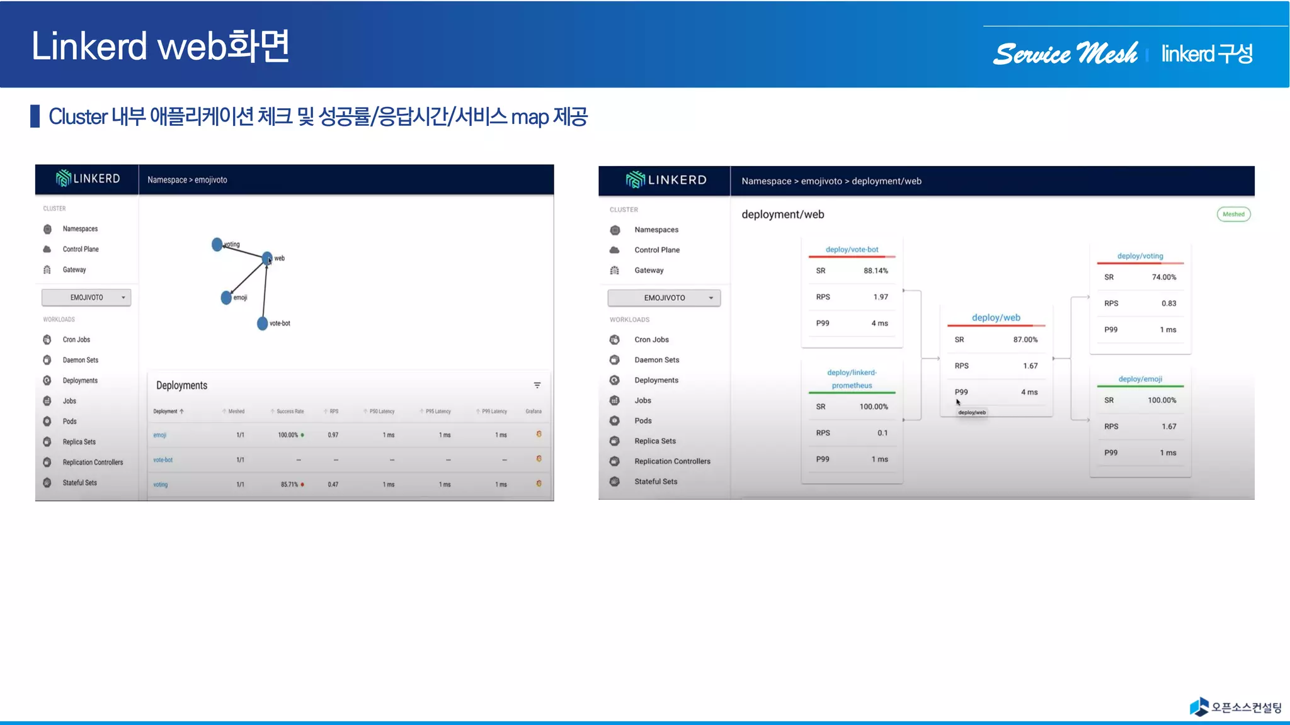Open the emoji deployment link
Screen dimensions: 1290x725
[x=160, y=436]
